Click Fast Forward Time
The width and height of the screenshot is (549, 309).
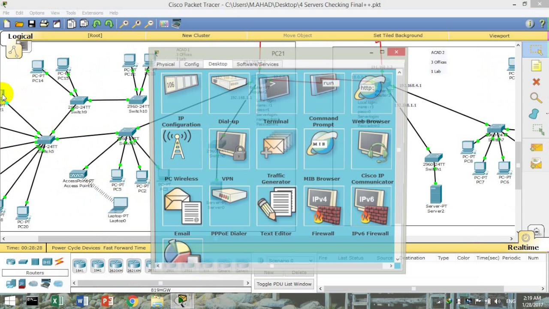[x=124, y=248]
